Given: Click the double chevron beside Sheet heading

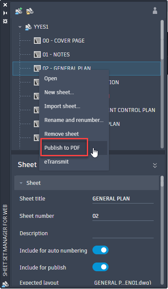Looking at the screenshot, I should click(155, 165).
